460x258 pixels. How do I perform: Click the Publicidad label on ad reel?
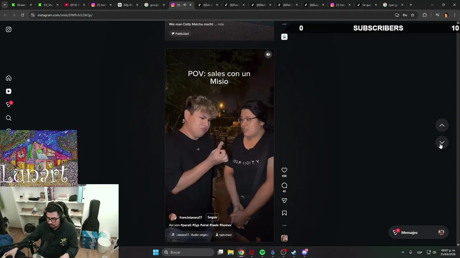(180, 34)
